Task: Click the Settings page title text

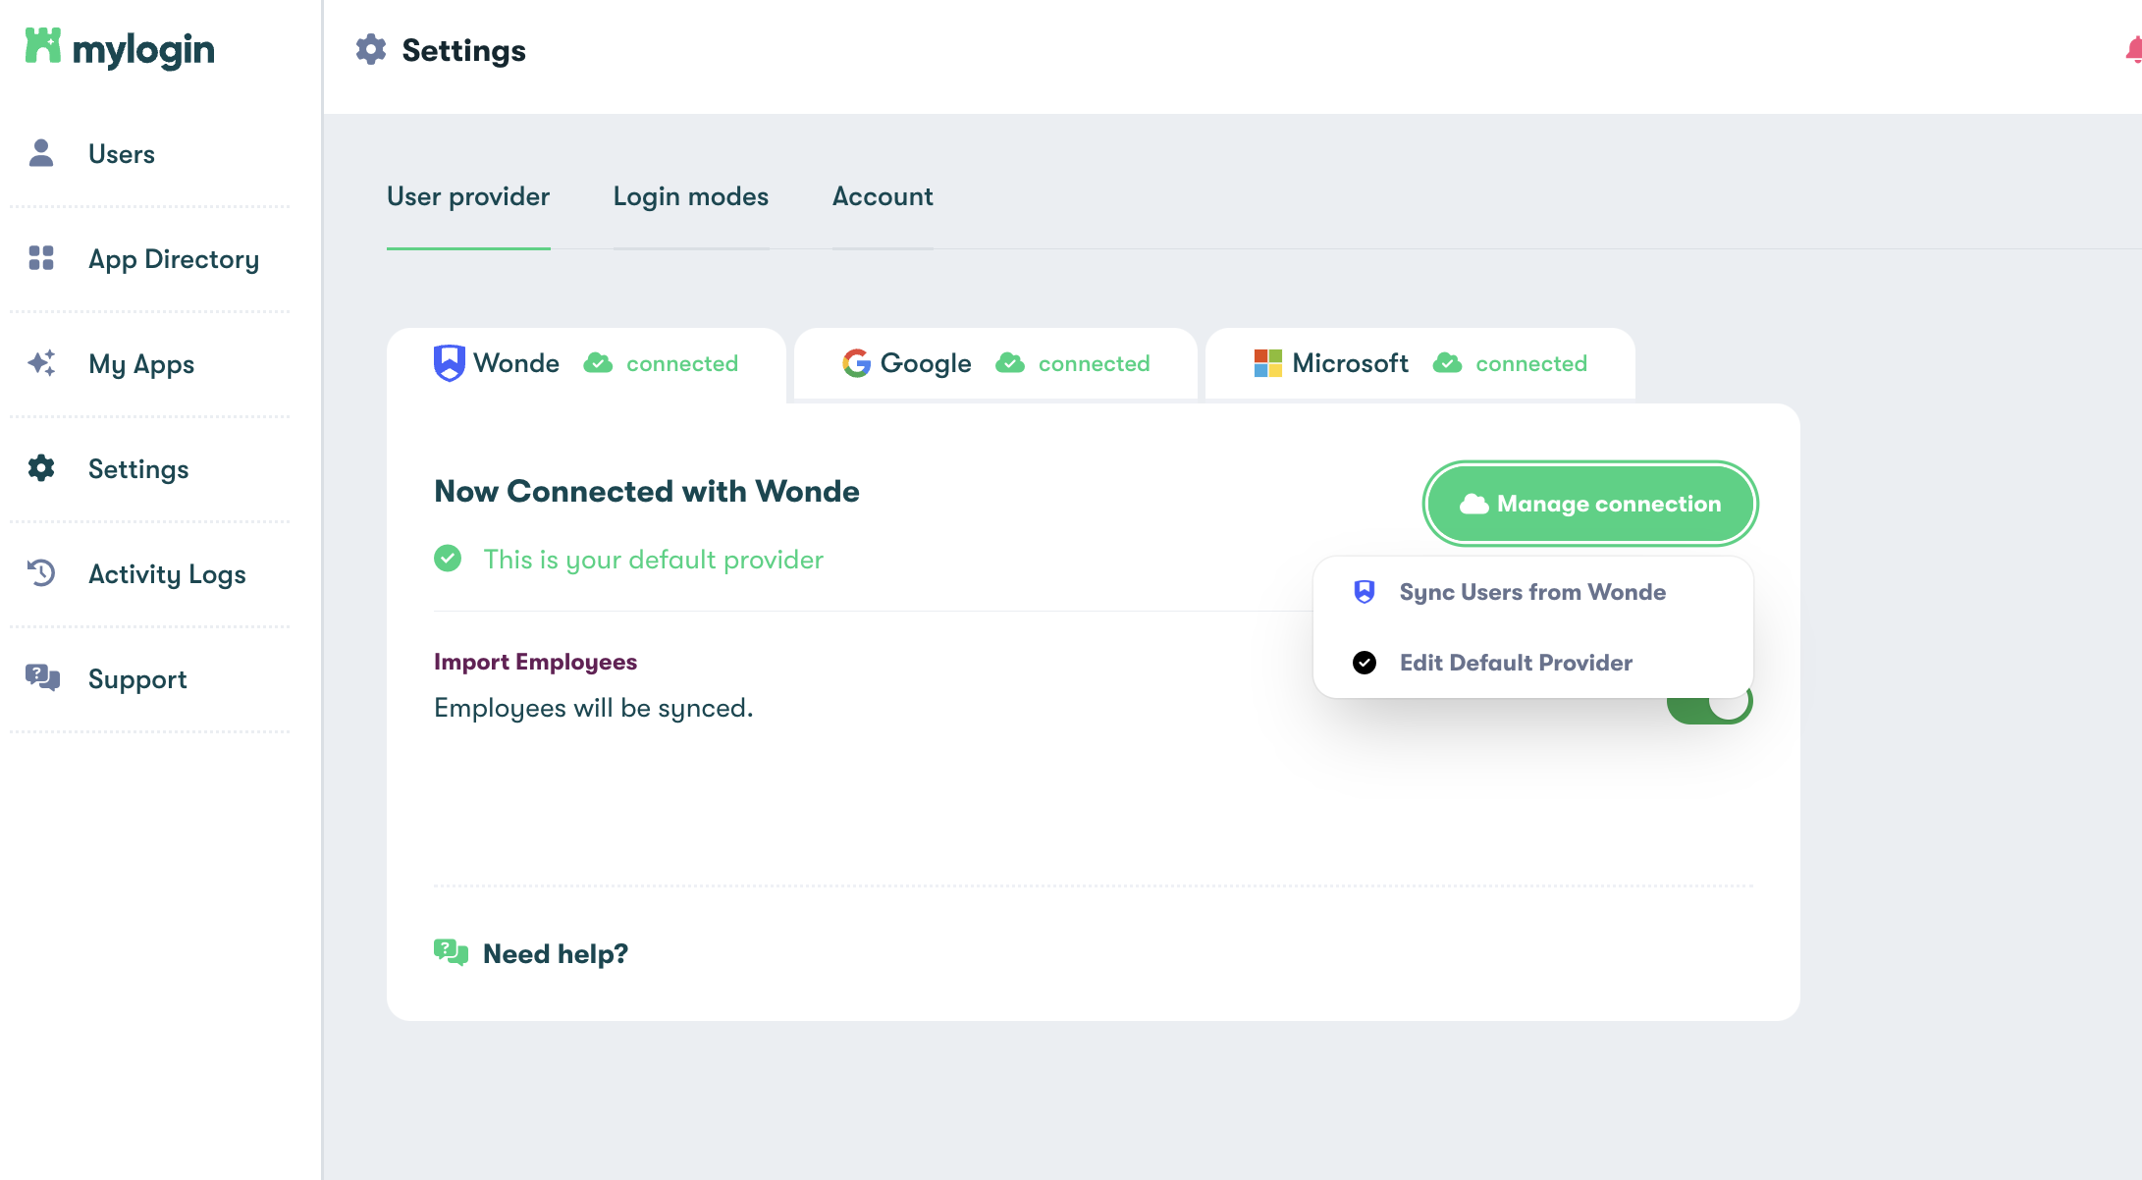Action: point(463,50)
